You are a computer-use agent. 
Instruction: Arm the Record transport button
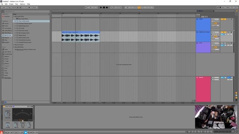pyautogui.click(x=107, y=7)
